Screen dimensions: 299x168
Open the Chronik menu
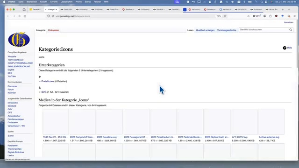[54, 2]
